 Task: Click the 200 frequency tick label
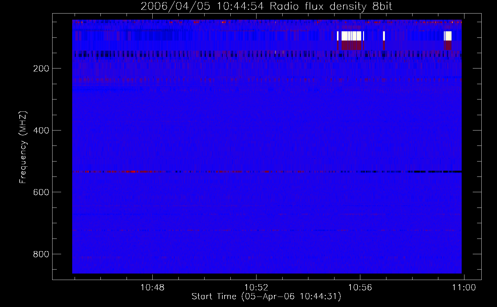pyautogui.click(x=41, y=68)
